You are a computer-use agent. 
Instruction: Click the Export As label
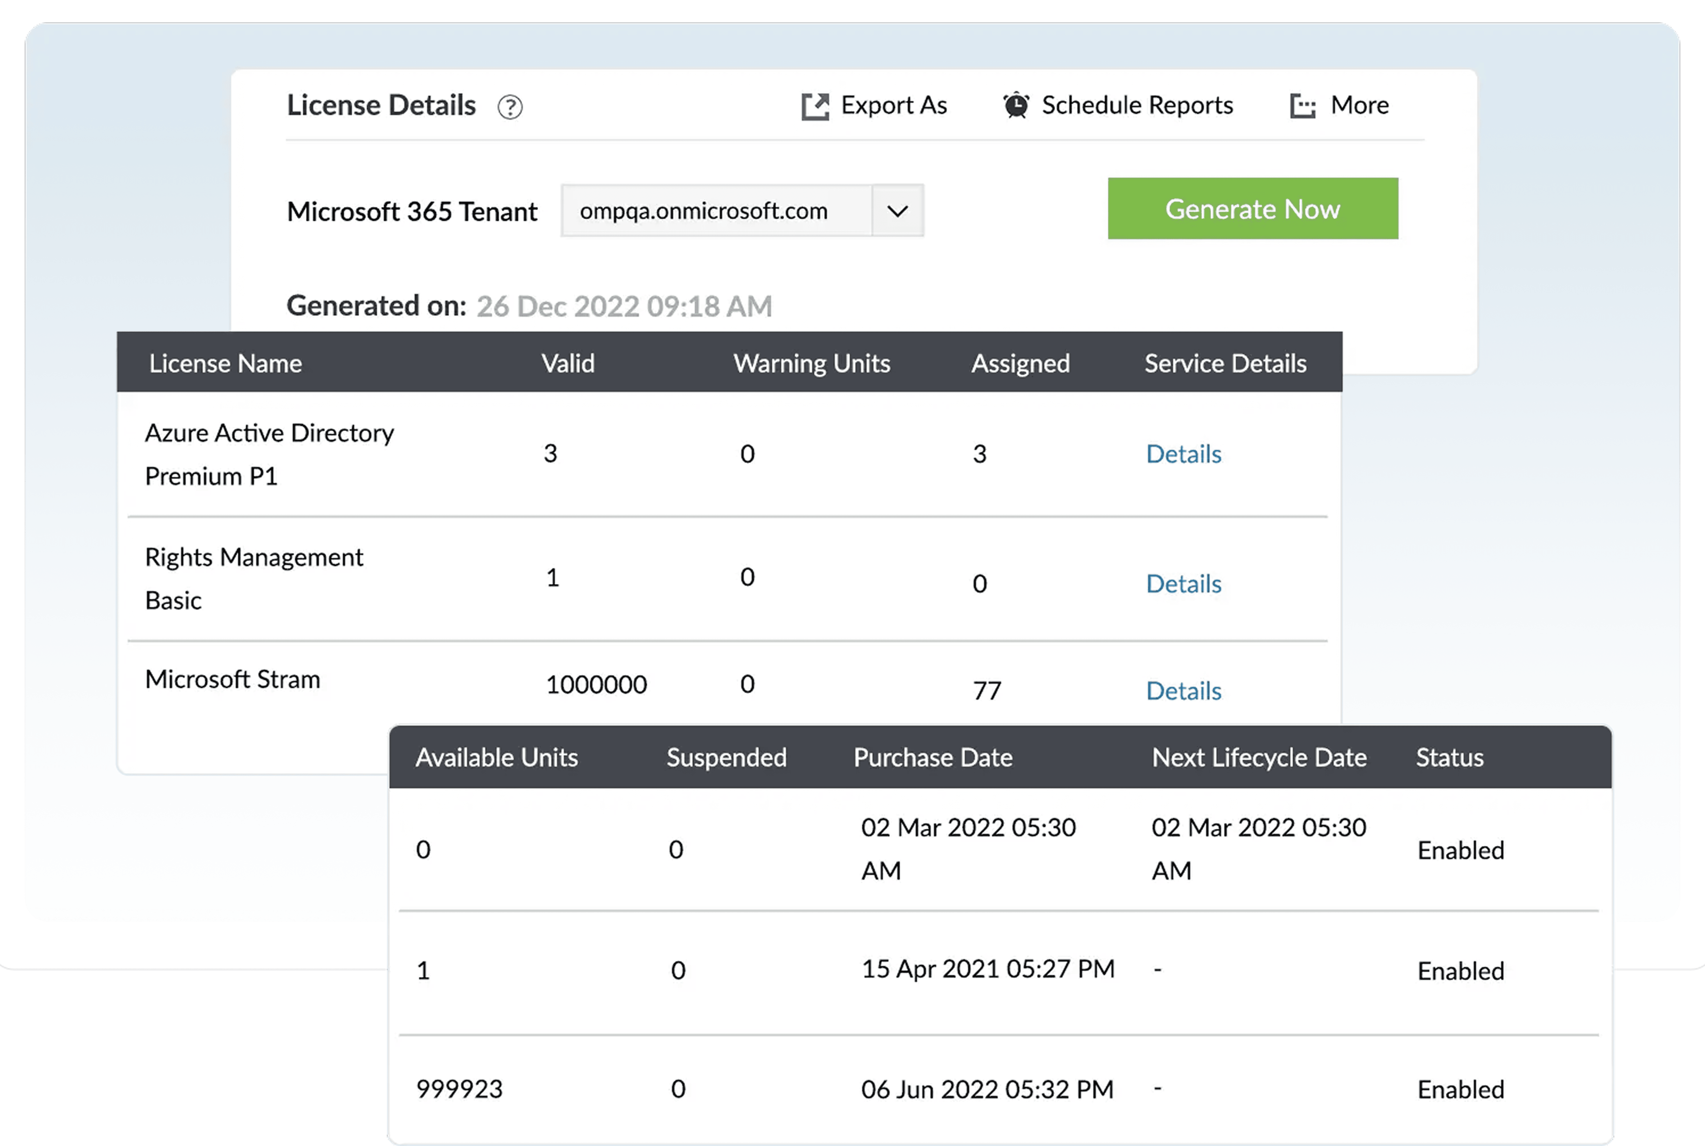point(894,105)
